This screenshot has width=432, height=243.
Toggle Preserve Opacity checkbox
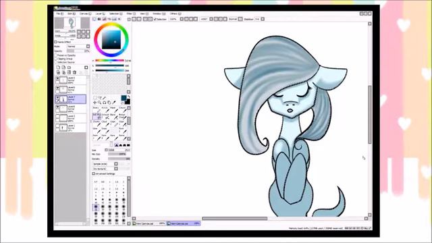[55, 55]
